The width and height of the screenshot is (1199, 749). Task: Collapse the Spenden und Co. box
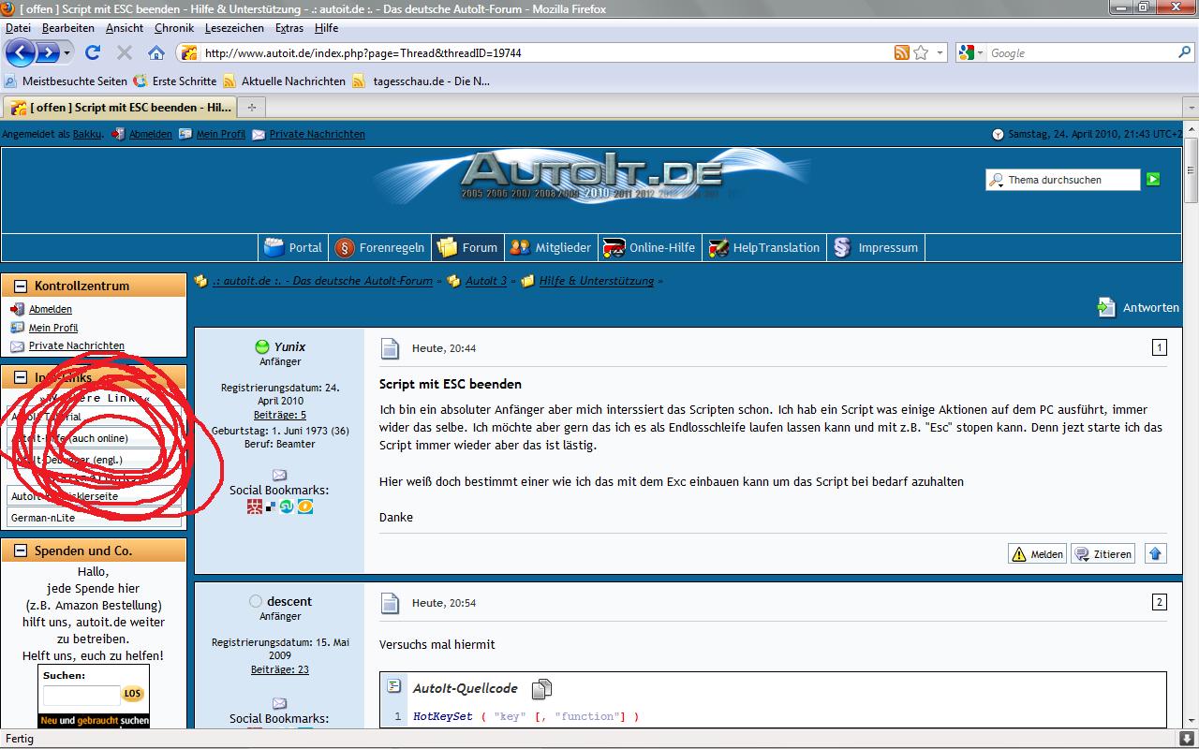coord(20,551)
